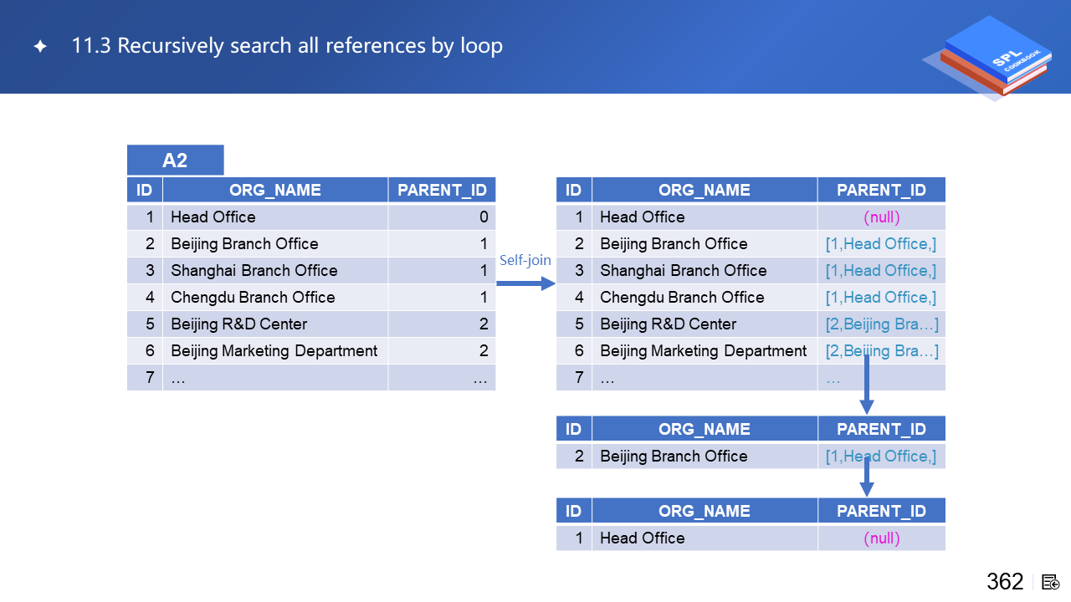
Task: Click the PARENT_ID header in the A2 table
Action: [442, 190]
